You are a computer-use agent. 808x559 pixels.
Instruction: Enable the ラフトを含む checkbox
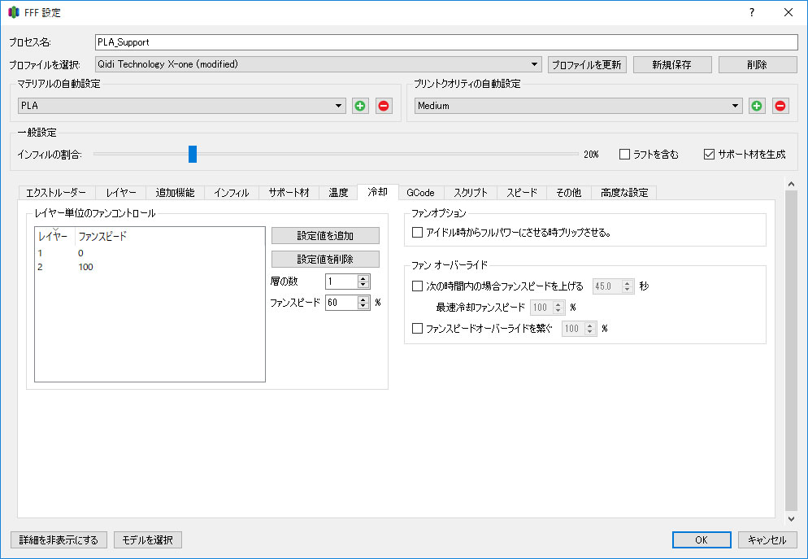point(625,154)
